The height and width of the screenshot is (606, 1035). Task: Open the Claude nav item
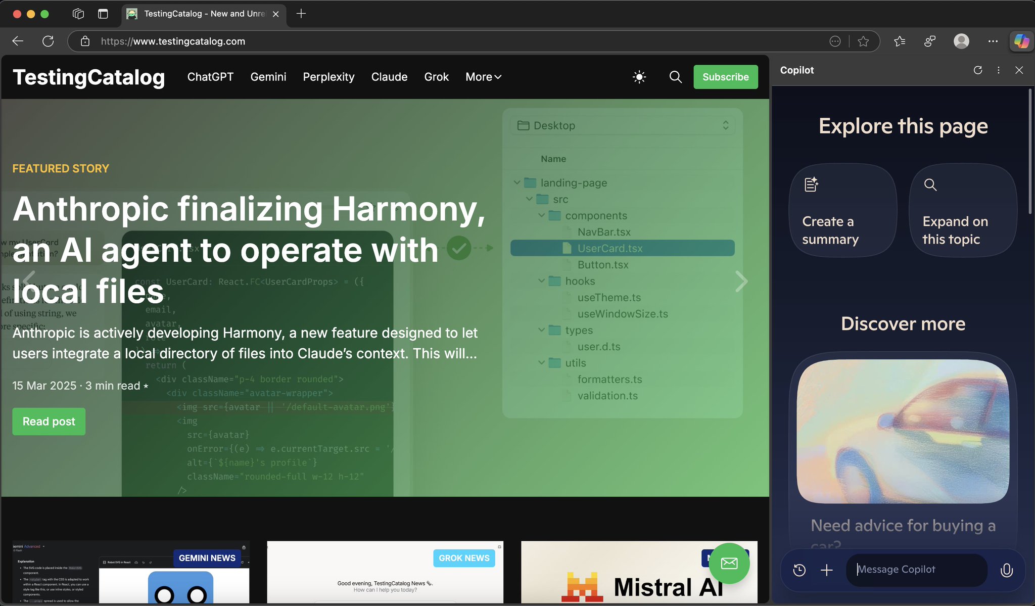point(389,77)
